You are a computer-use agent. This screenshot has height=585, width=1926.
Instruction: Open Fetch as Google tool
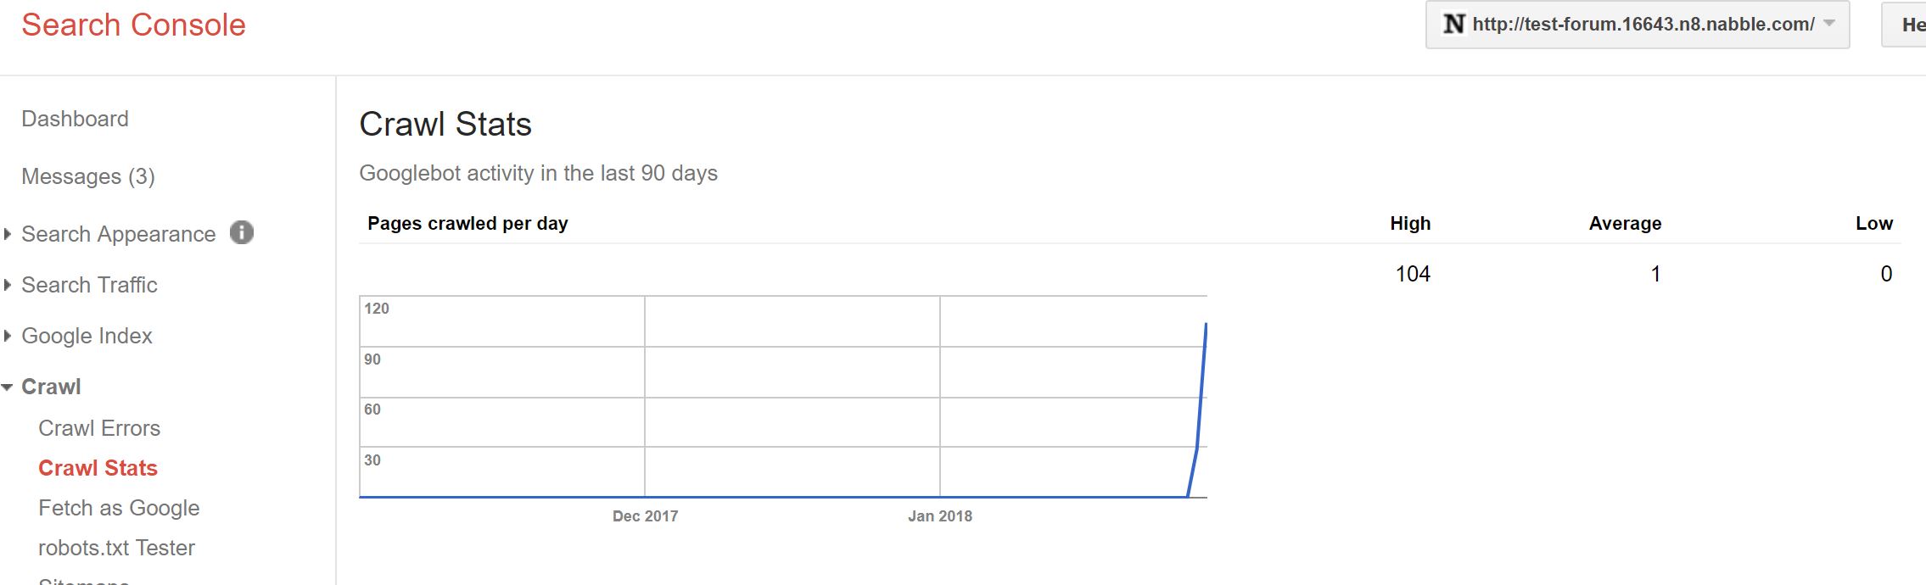(x=119, y=508)
